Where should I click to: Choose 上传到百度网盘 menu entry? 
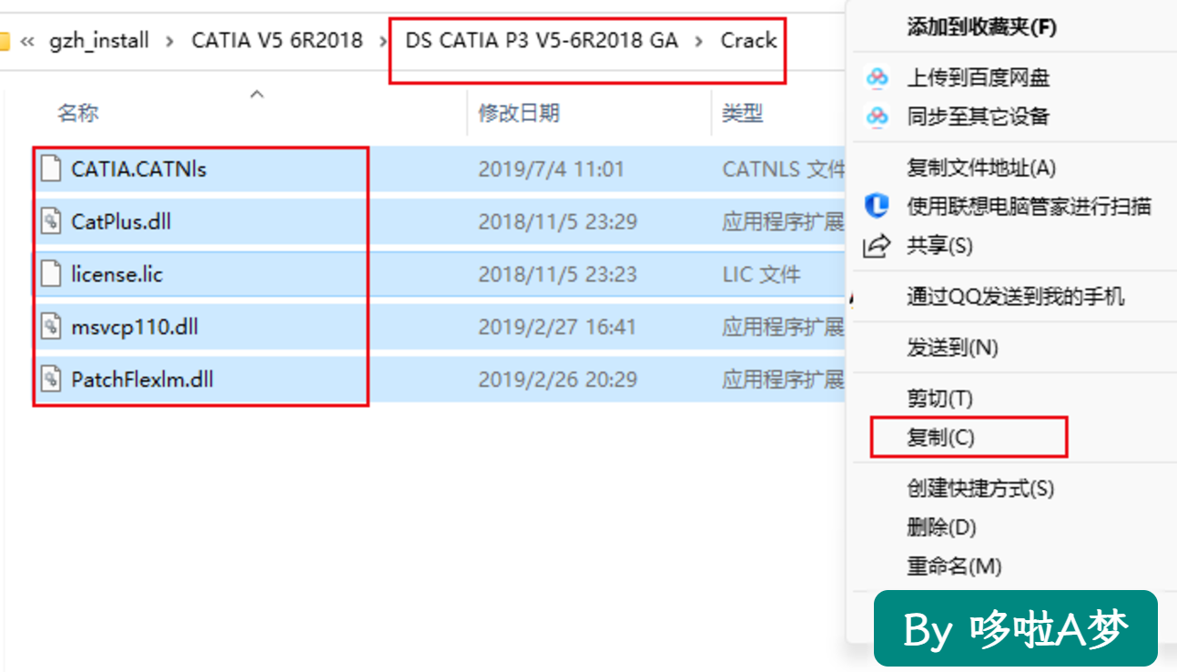pyautogui.click(x=979, y=78)
